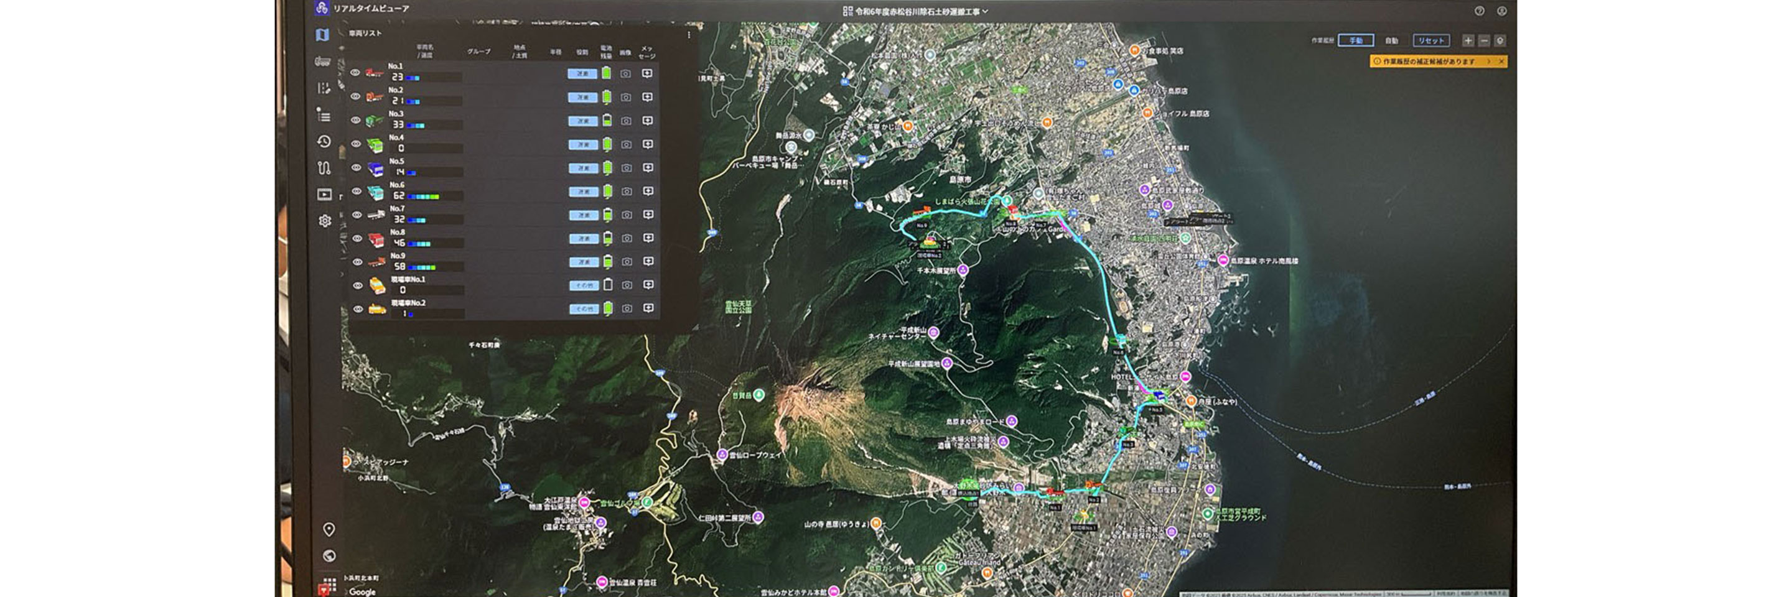Open vehicle list three-dot options menu
Image resolution: width=1792 pixels, height=597 pixels.
coord(689,35)
